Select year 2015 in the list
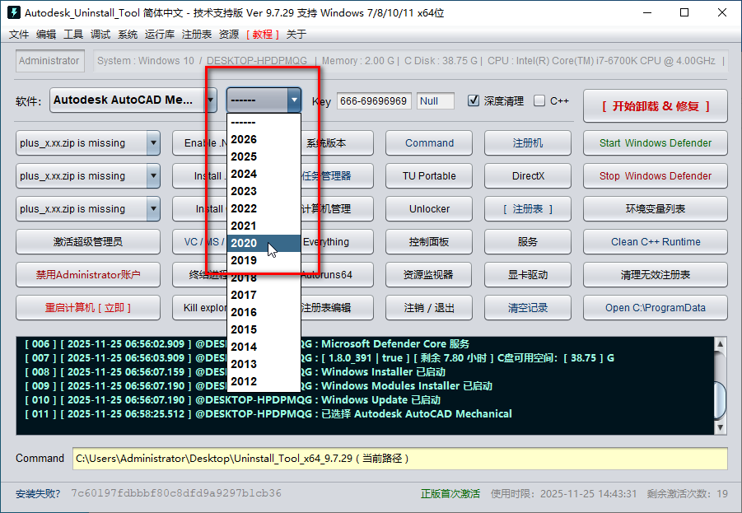Image resolution: width=742 pixels, height=513 pixels. (x=264, y=329)
